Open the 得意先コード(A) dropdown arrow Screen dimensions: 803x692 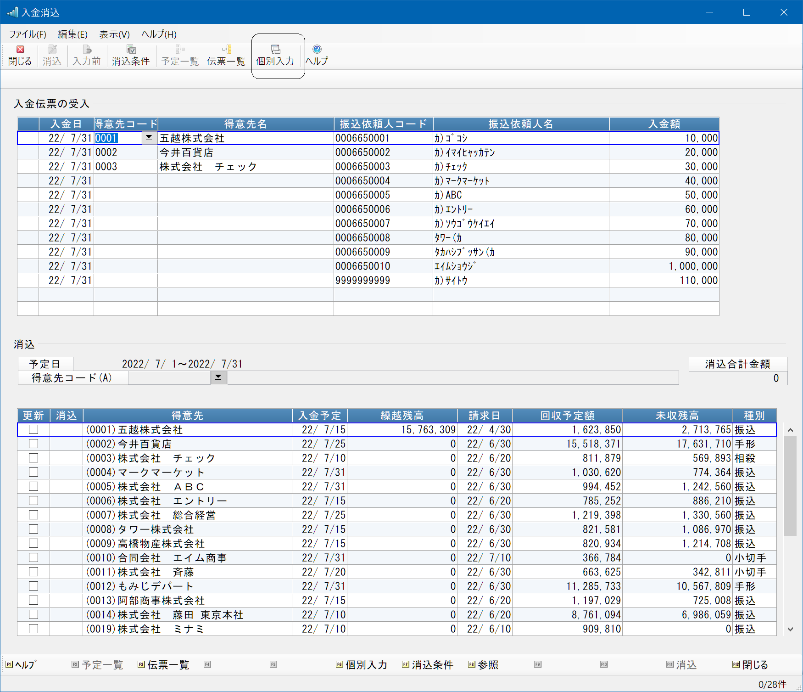(218, 377)
